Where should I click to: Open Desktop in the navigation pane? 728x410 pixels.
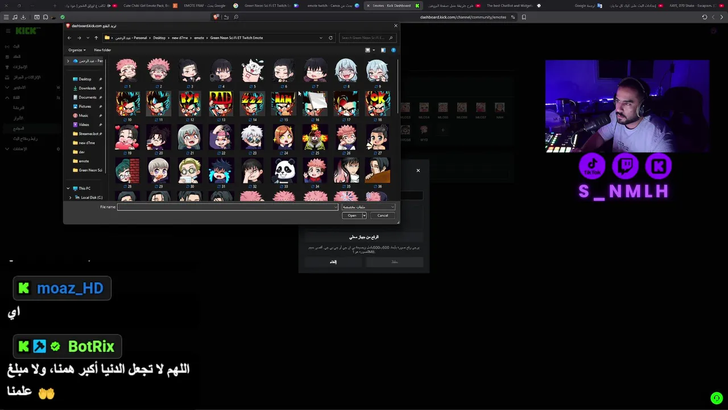[85, 79]
